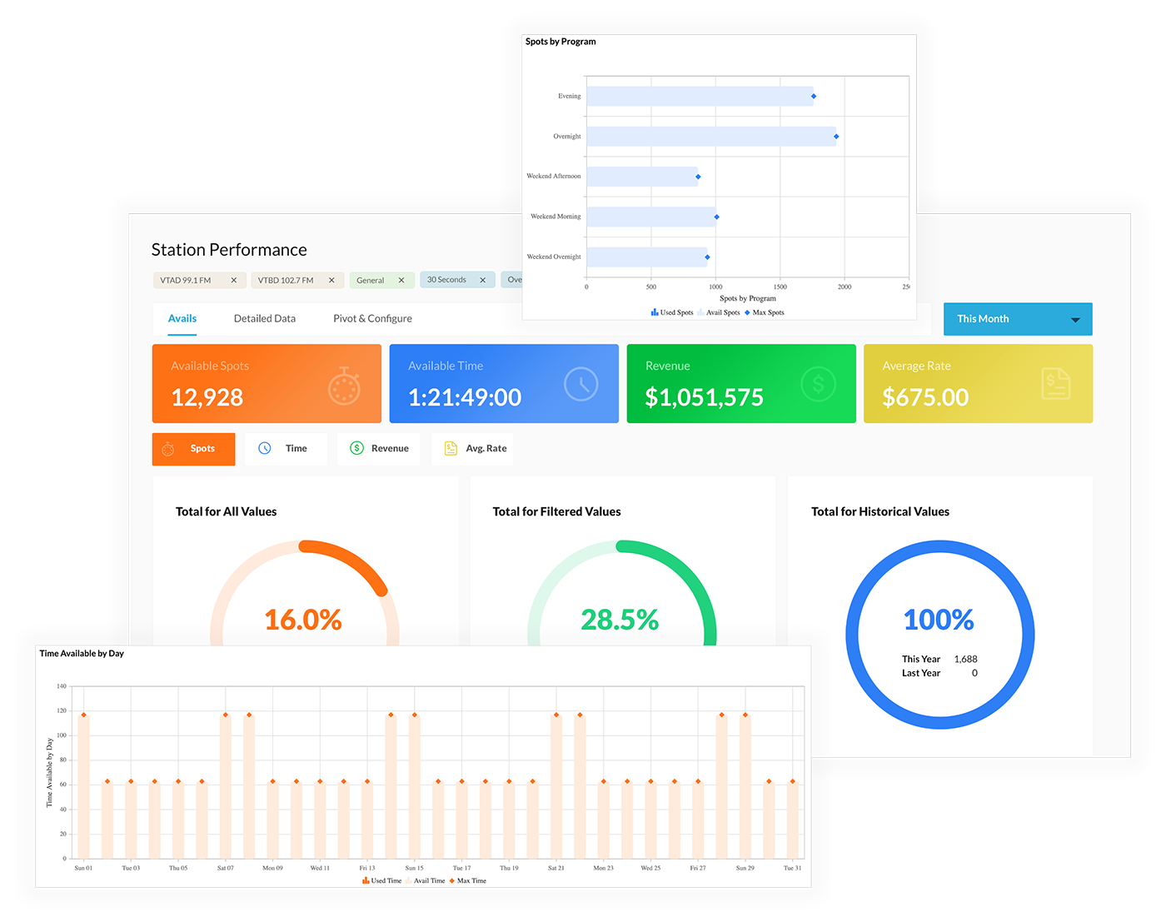
Task: Select the Spots view button
Action: coord(193,449)
